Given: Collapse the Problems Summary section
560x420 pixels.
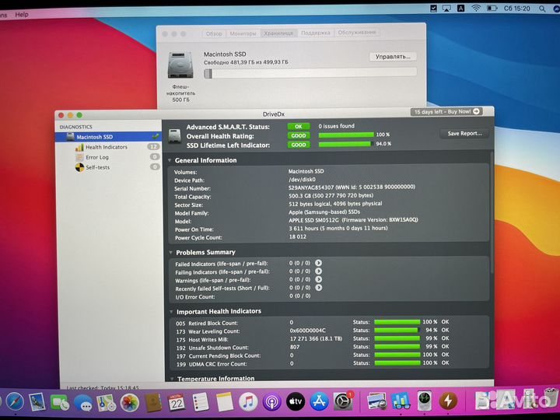Looking at the screenshot, I should [170, 253].
